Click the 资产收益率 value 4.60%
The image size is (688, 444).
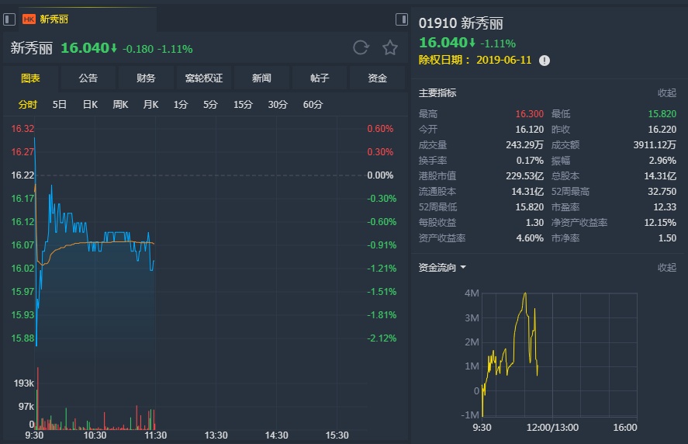530,238
